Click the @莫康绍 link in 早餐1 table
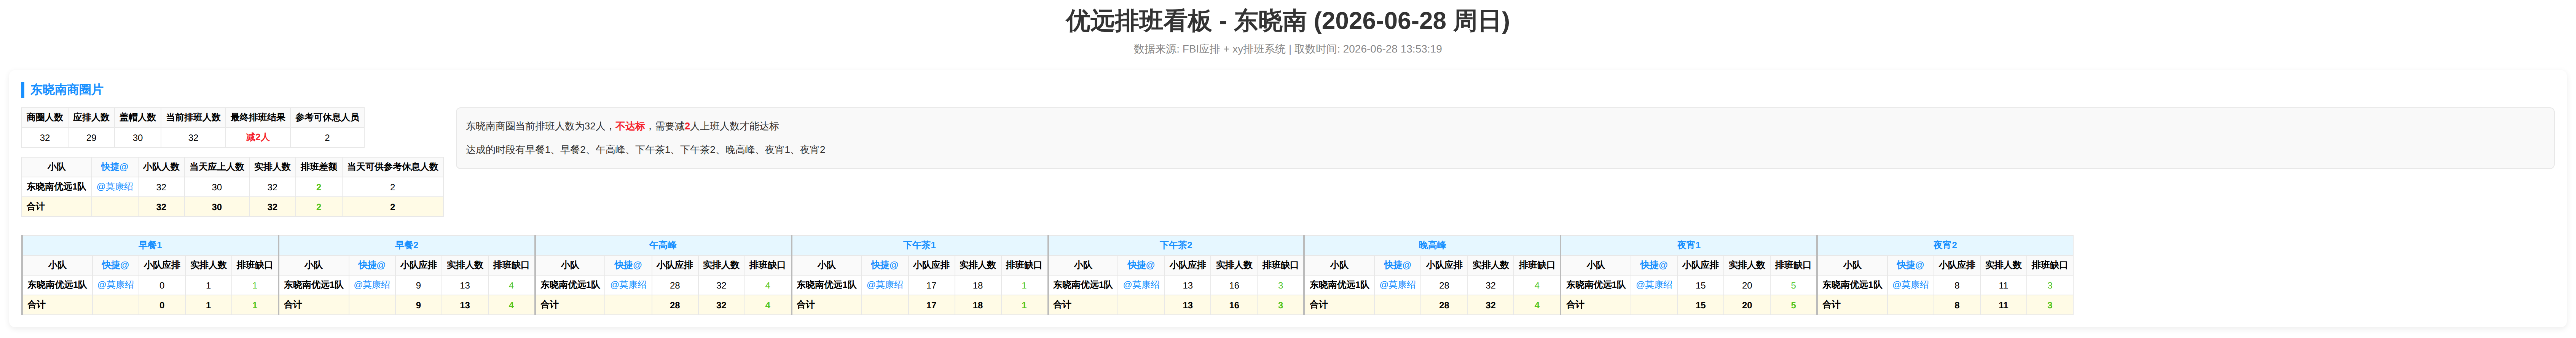The image size is (2576, 338). click(x=115, y=285)
